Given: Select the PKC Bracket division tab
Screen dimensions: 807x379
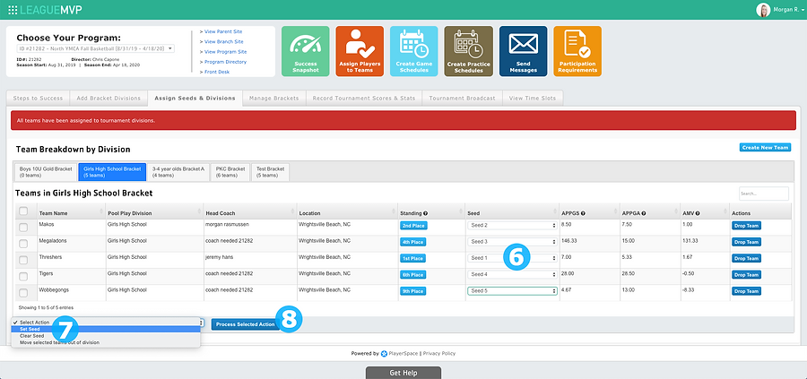Looking at the screenshot, I should pos(230,172).
